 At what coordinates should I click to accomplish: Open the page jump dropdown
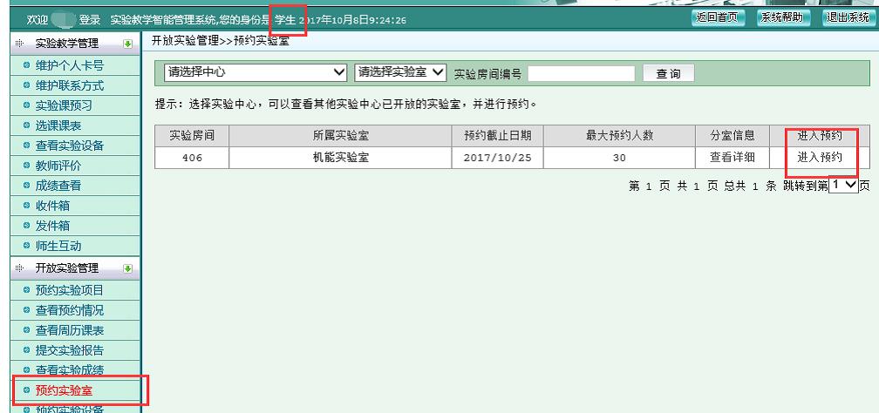[843, 186]
